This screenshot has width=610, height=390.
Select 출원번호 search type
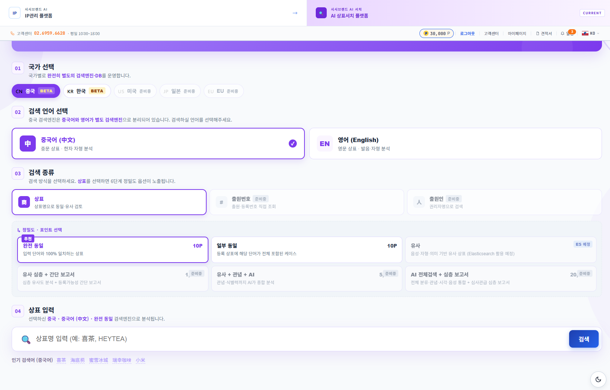tap(307, 202)
